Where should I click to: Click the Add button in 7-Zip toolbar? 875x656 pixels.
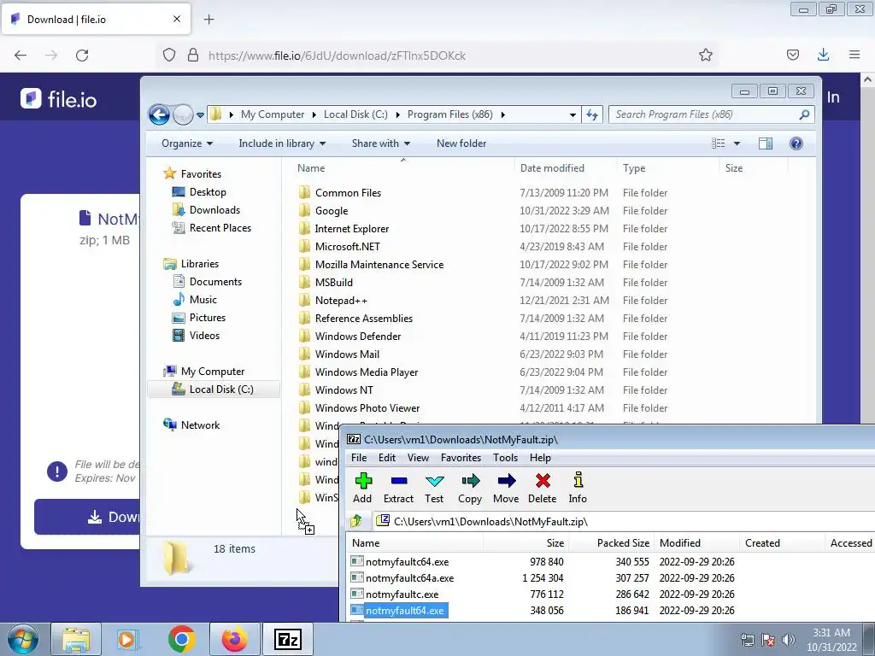(362, 488)
